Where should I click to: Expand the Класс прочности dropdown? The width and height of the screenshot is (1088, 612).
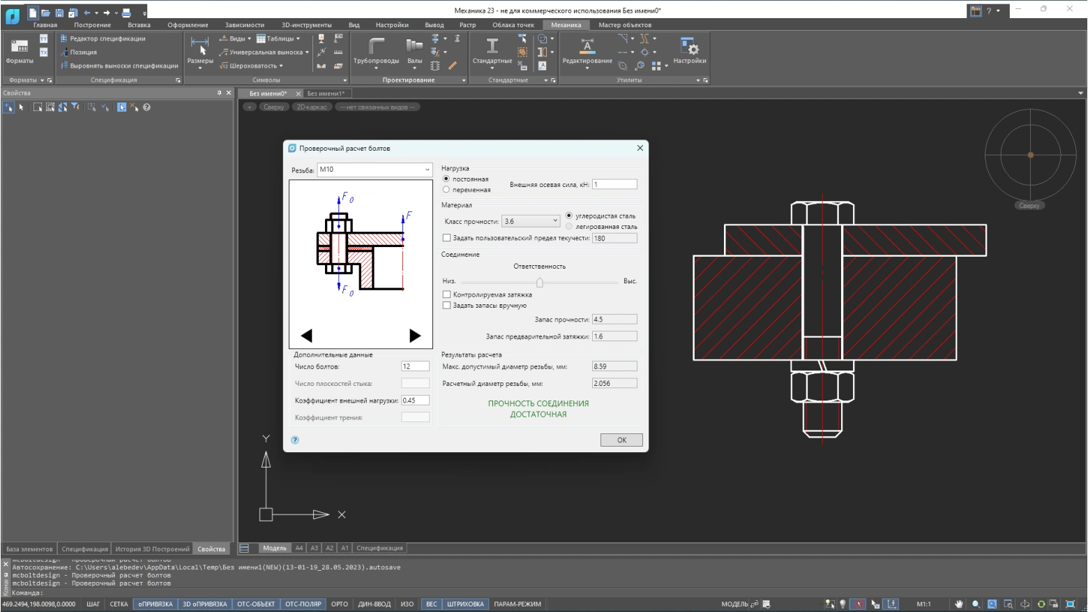click(x=555, y=221)
